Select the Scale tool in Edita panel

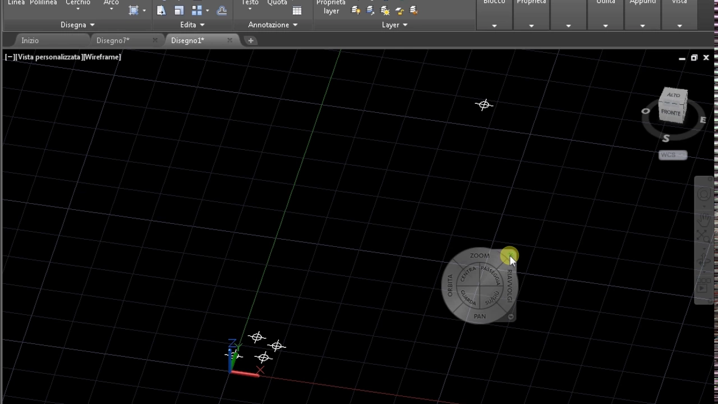[x=179, y=10]
